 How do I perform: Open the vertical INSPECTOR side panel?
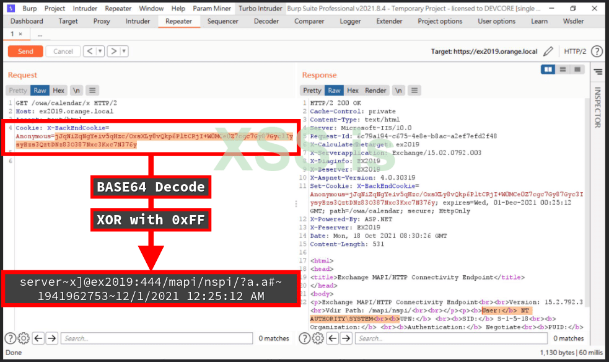coord(598,107)
